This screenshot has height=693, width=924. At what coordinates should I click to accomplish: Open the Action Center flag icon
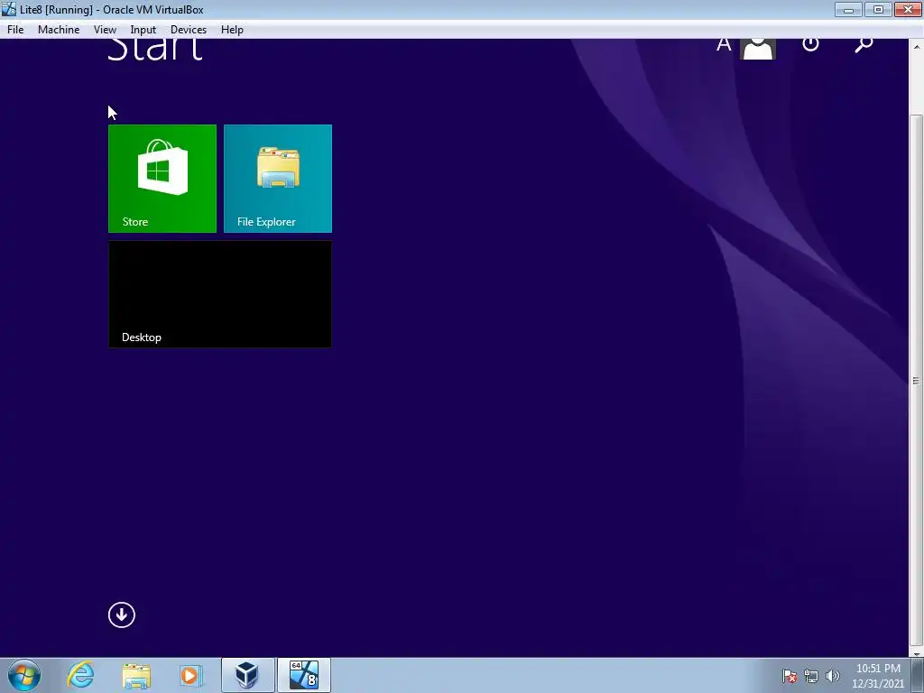coord(790,676)
